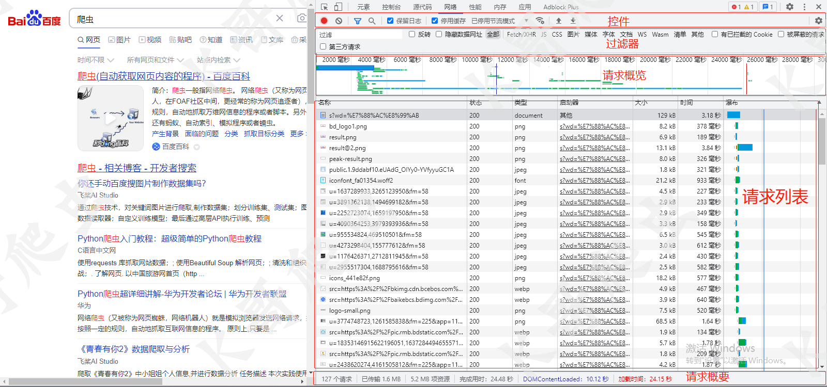Click the import HAR upload arrow icon
This screenshot has height=387, width=827.
[558, 21]
